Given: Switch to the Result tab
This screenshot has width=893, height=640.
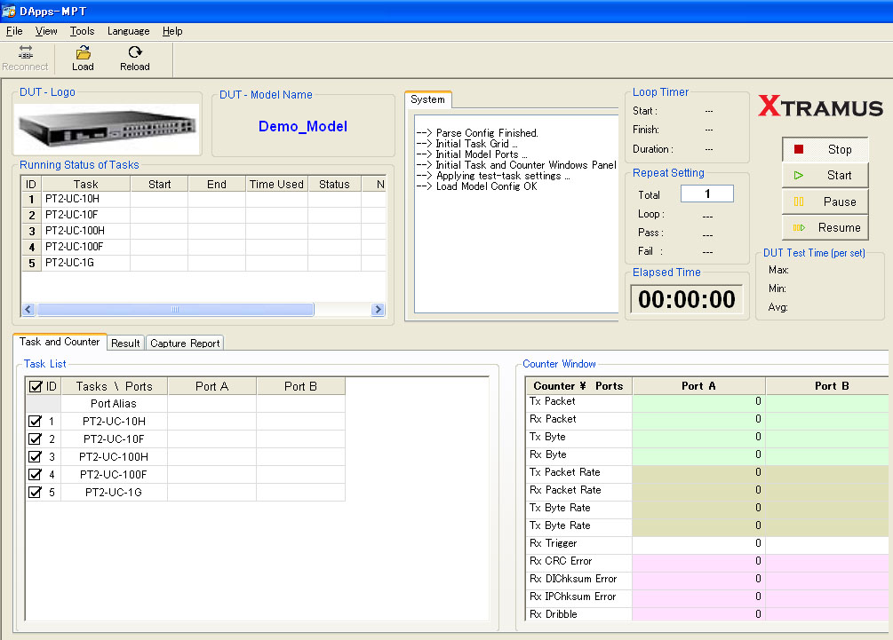Looking at the screenshot, I should tap(125, 343).
